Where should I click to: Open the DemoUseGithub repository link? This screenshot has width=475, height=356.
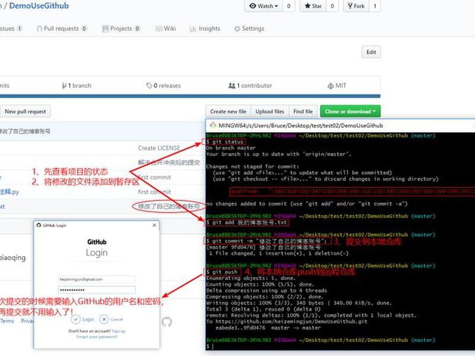pos(39,6)
